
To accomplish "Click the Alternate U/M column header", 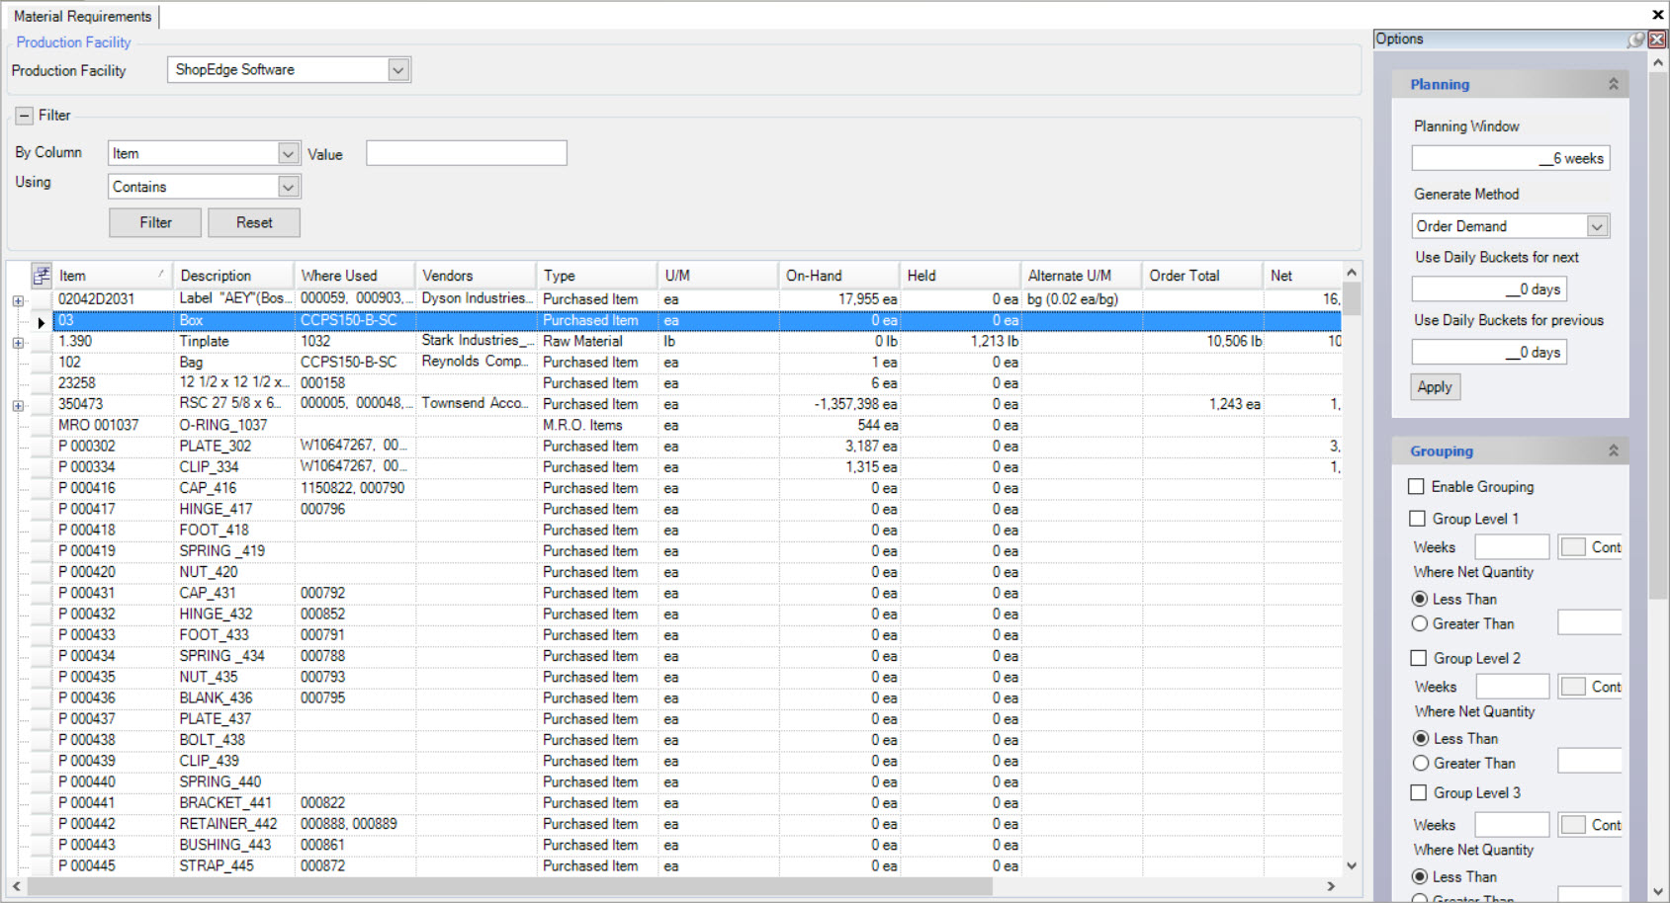I will (x=1082, y=276).
